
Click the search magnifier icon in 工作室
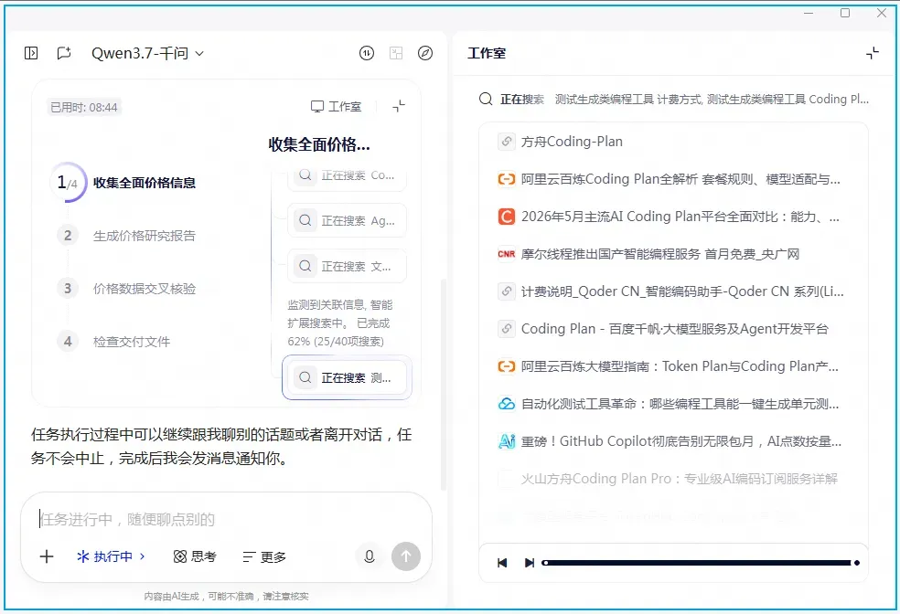(x=486, y=100)
